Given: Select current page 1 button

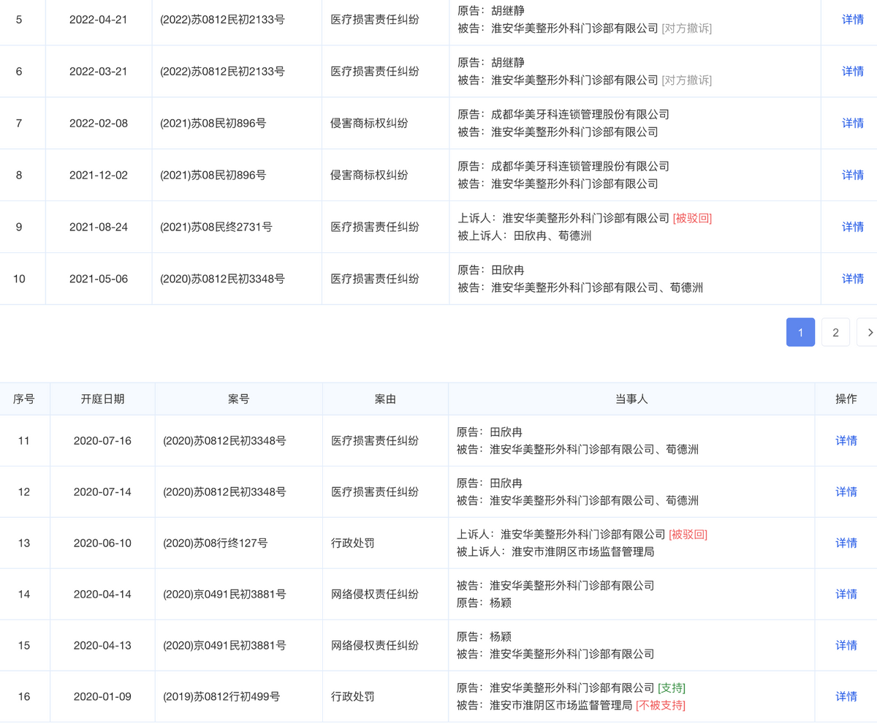Looking at the screenshot, I should click(x=800, y=332).
